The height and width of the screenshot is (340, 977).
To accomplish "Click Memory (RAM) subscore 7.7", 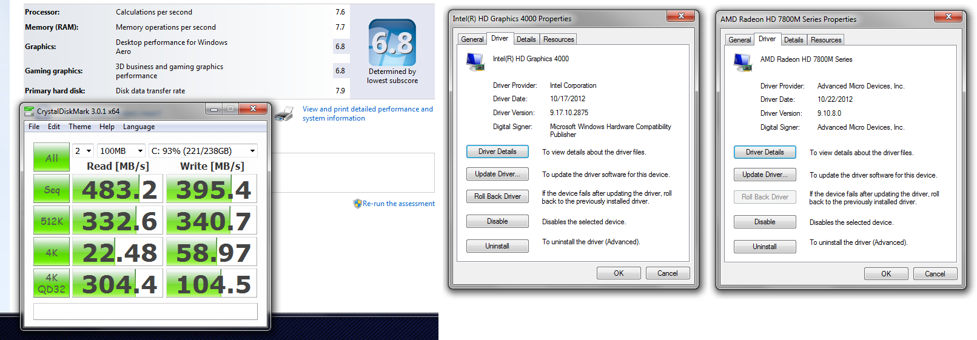I will coord(340,27).
